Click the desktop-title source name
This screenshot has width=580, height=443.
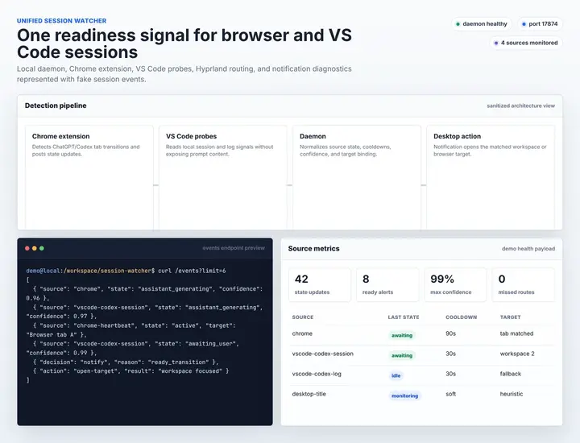coord(309,394)
